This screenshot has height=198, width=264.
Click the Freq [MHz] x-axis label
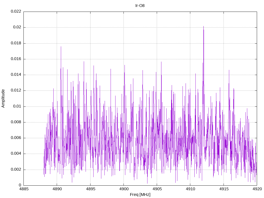click(x=140, y=195)
